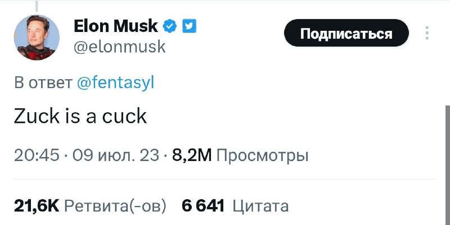
Task: Open the three-dot more options menu
Action: (427, 33)
